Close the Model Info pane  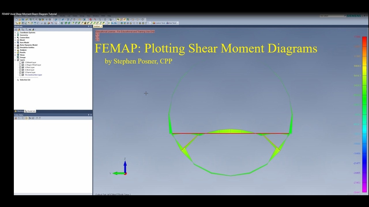coord(91,26)
